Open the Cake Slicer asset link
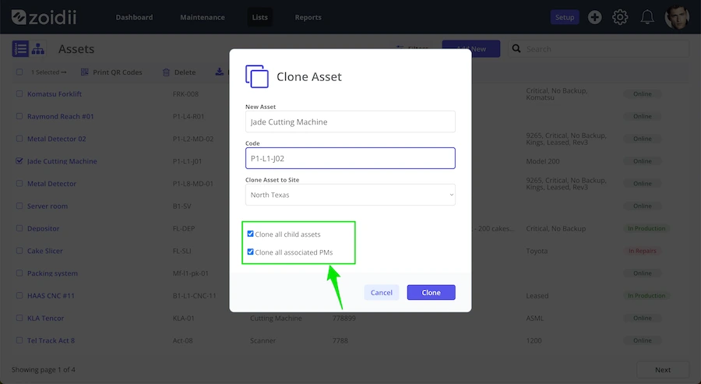 tap(45, 250)
